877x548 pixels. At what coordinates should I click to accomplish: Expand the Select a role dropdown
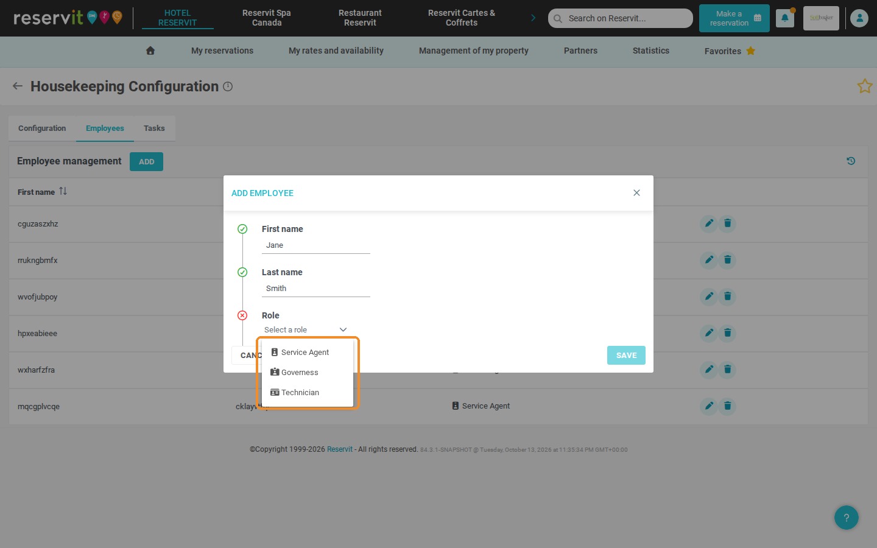pos(305,329)
